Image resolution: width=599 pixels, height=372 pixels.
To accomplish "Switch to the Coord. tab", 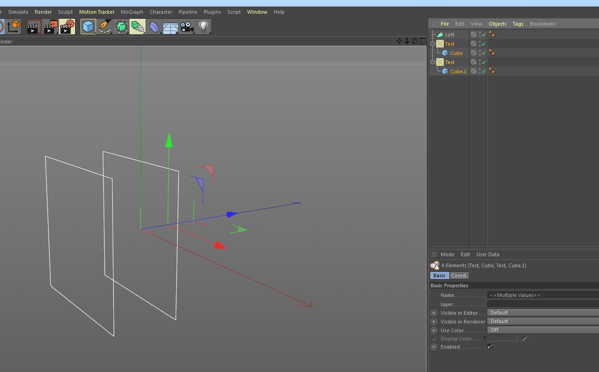I will click(x=459, y=275).
